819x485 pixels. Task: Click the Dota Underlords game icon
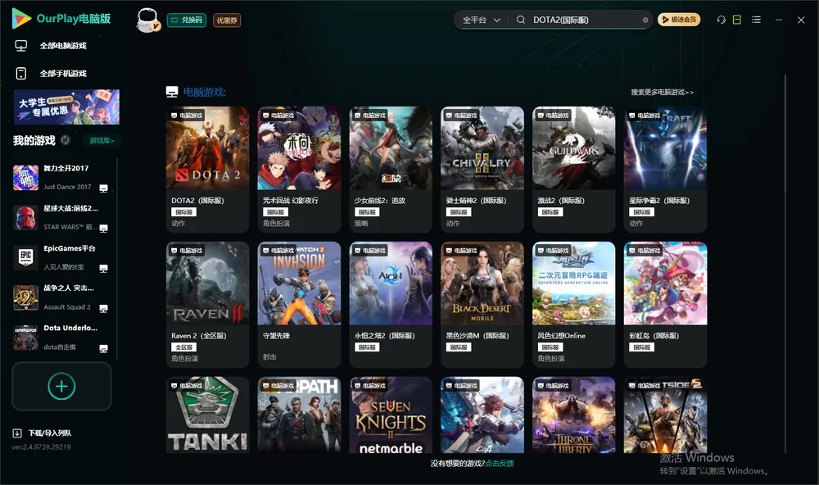click(x=25, y=338)
